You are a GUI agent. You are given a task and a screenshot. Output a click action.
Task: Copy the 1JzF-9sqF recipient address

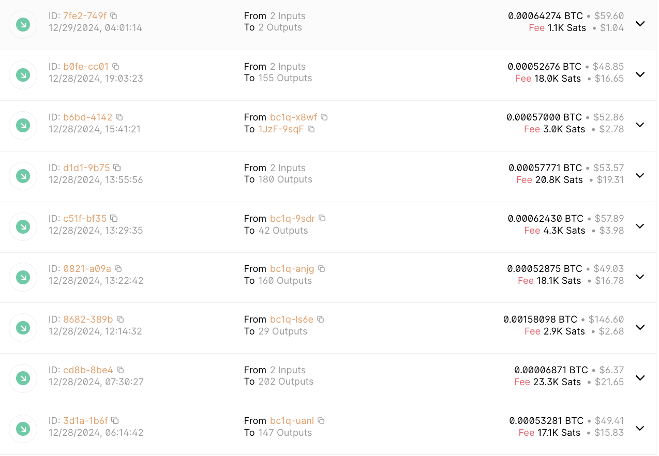pyautogui.click(x=311, y=129)
